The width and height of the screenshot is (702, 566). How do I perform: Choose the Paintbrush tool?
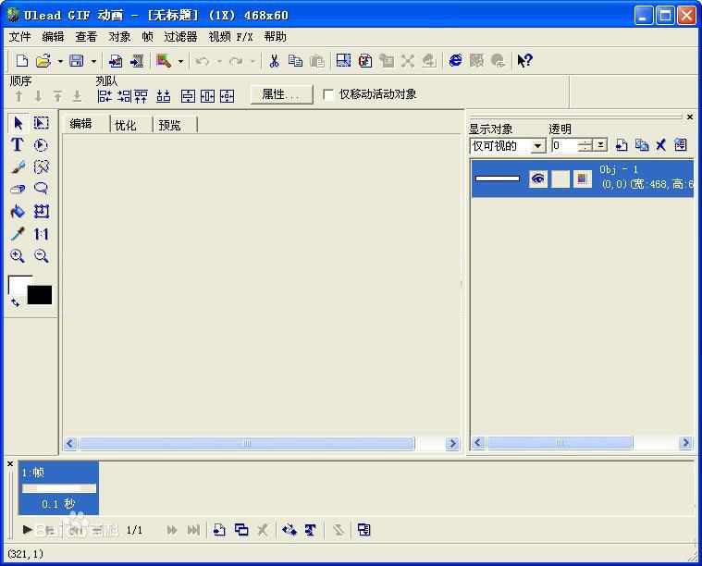18,167
